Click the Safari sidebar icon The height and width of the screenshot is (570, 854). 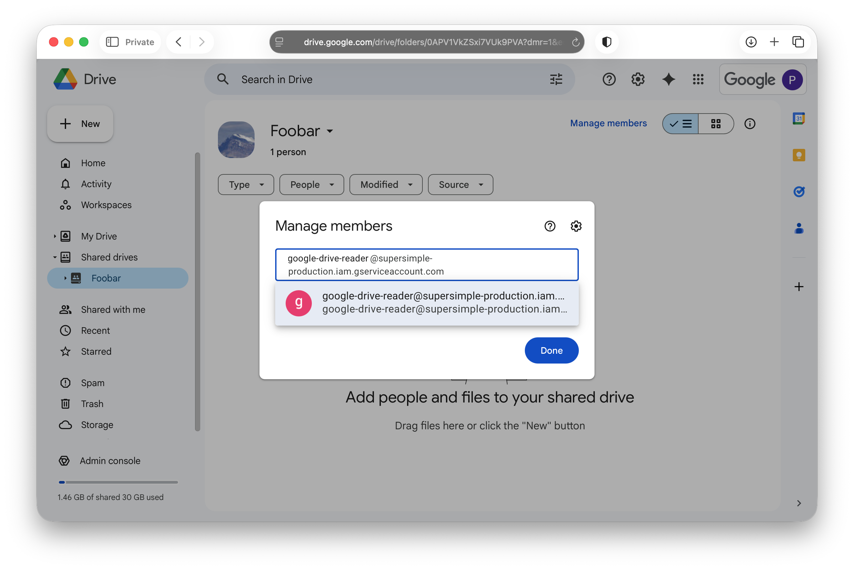pos(112,42)
